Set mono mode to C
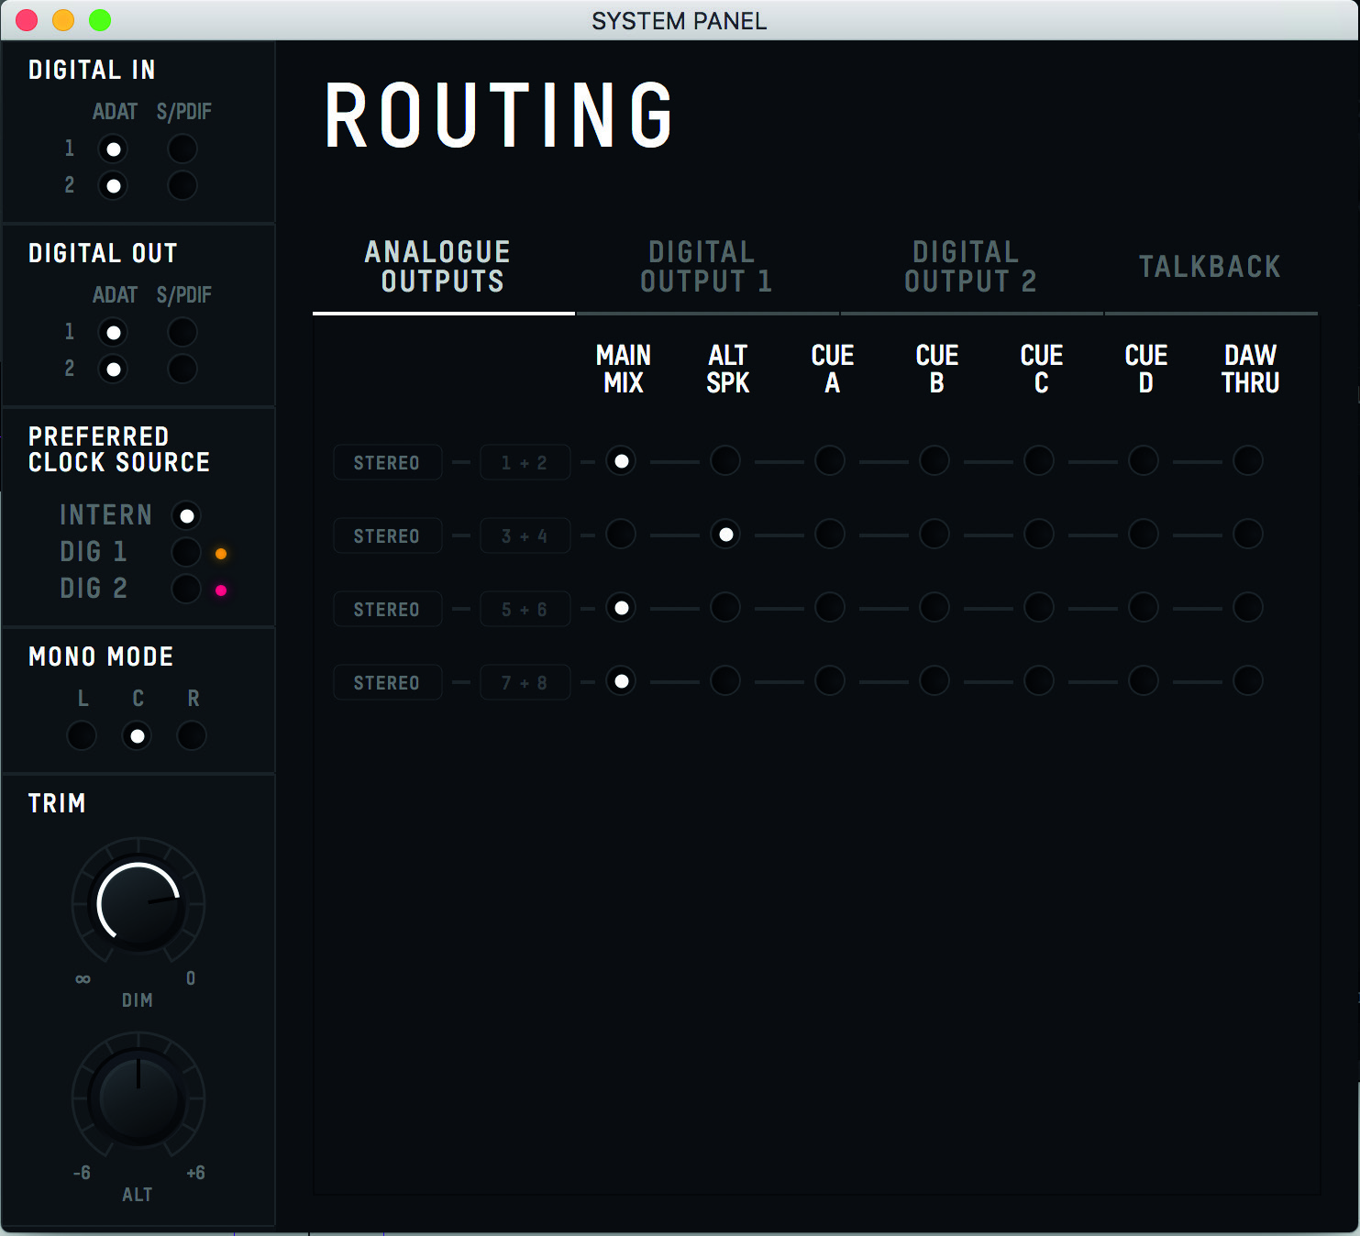 pos(137,735)
